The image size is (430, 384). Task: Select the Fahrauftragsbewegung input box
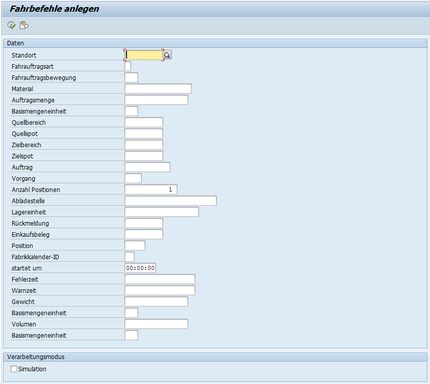click(x=131, y=77)
